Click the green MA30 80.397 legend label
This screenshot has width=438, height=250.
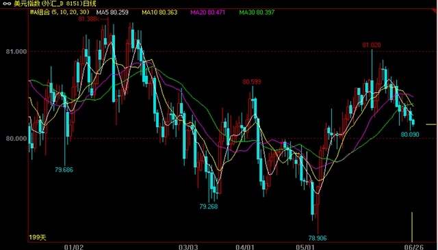point(257,12)
